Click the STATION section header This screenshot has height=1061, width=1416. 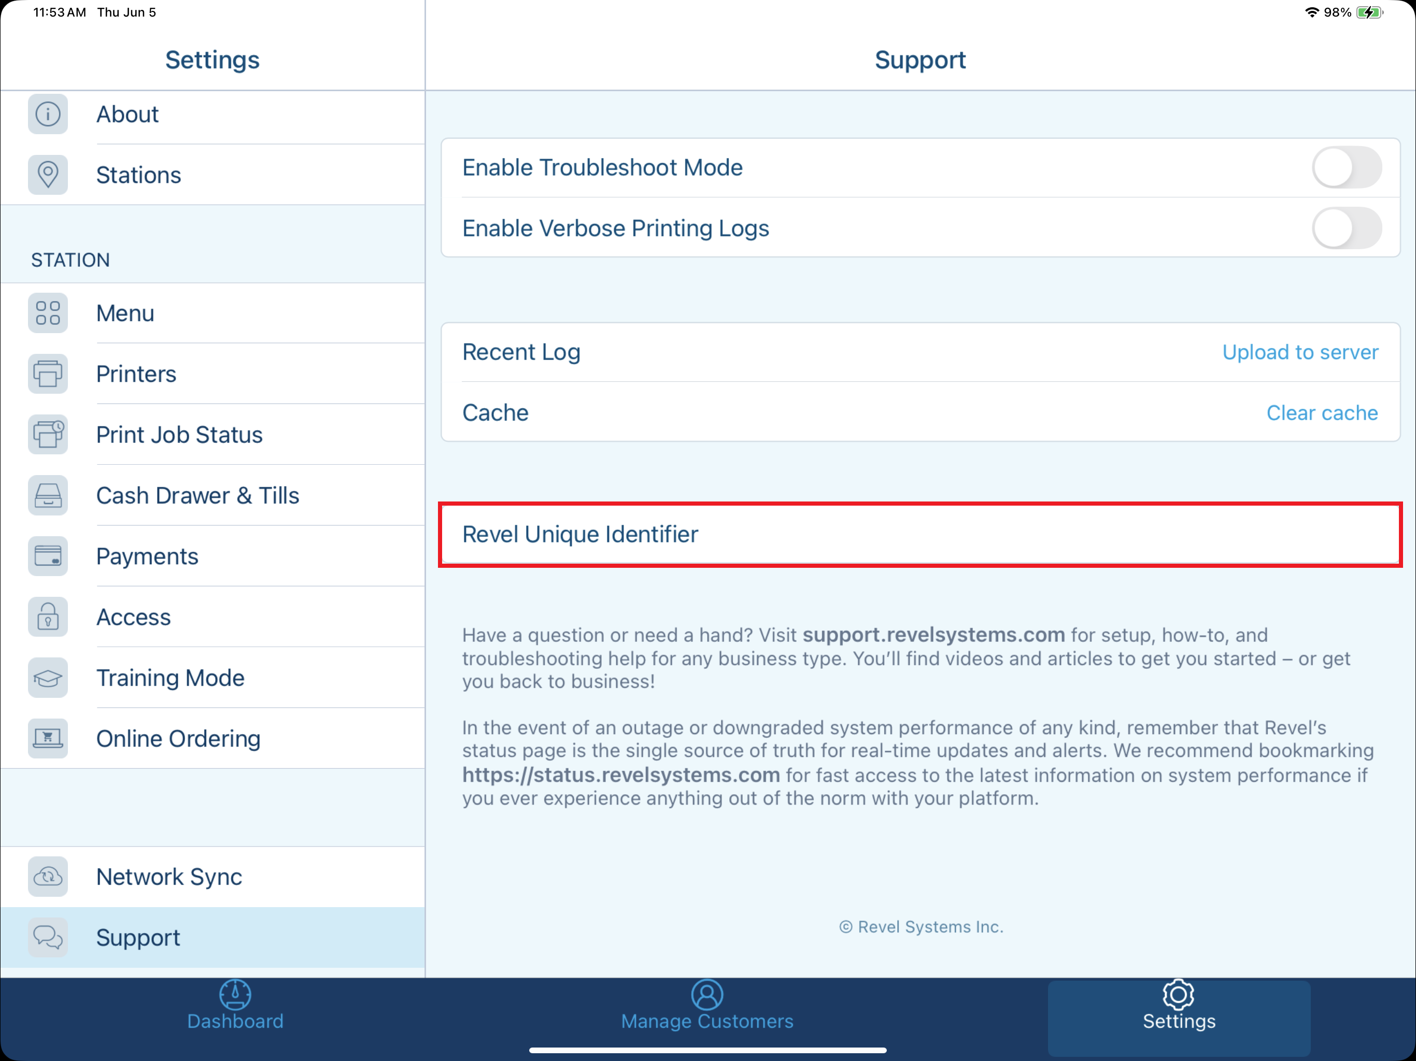click(70, 261)
